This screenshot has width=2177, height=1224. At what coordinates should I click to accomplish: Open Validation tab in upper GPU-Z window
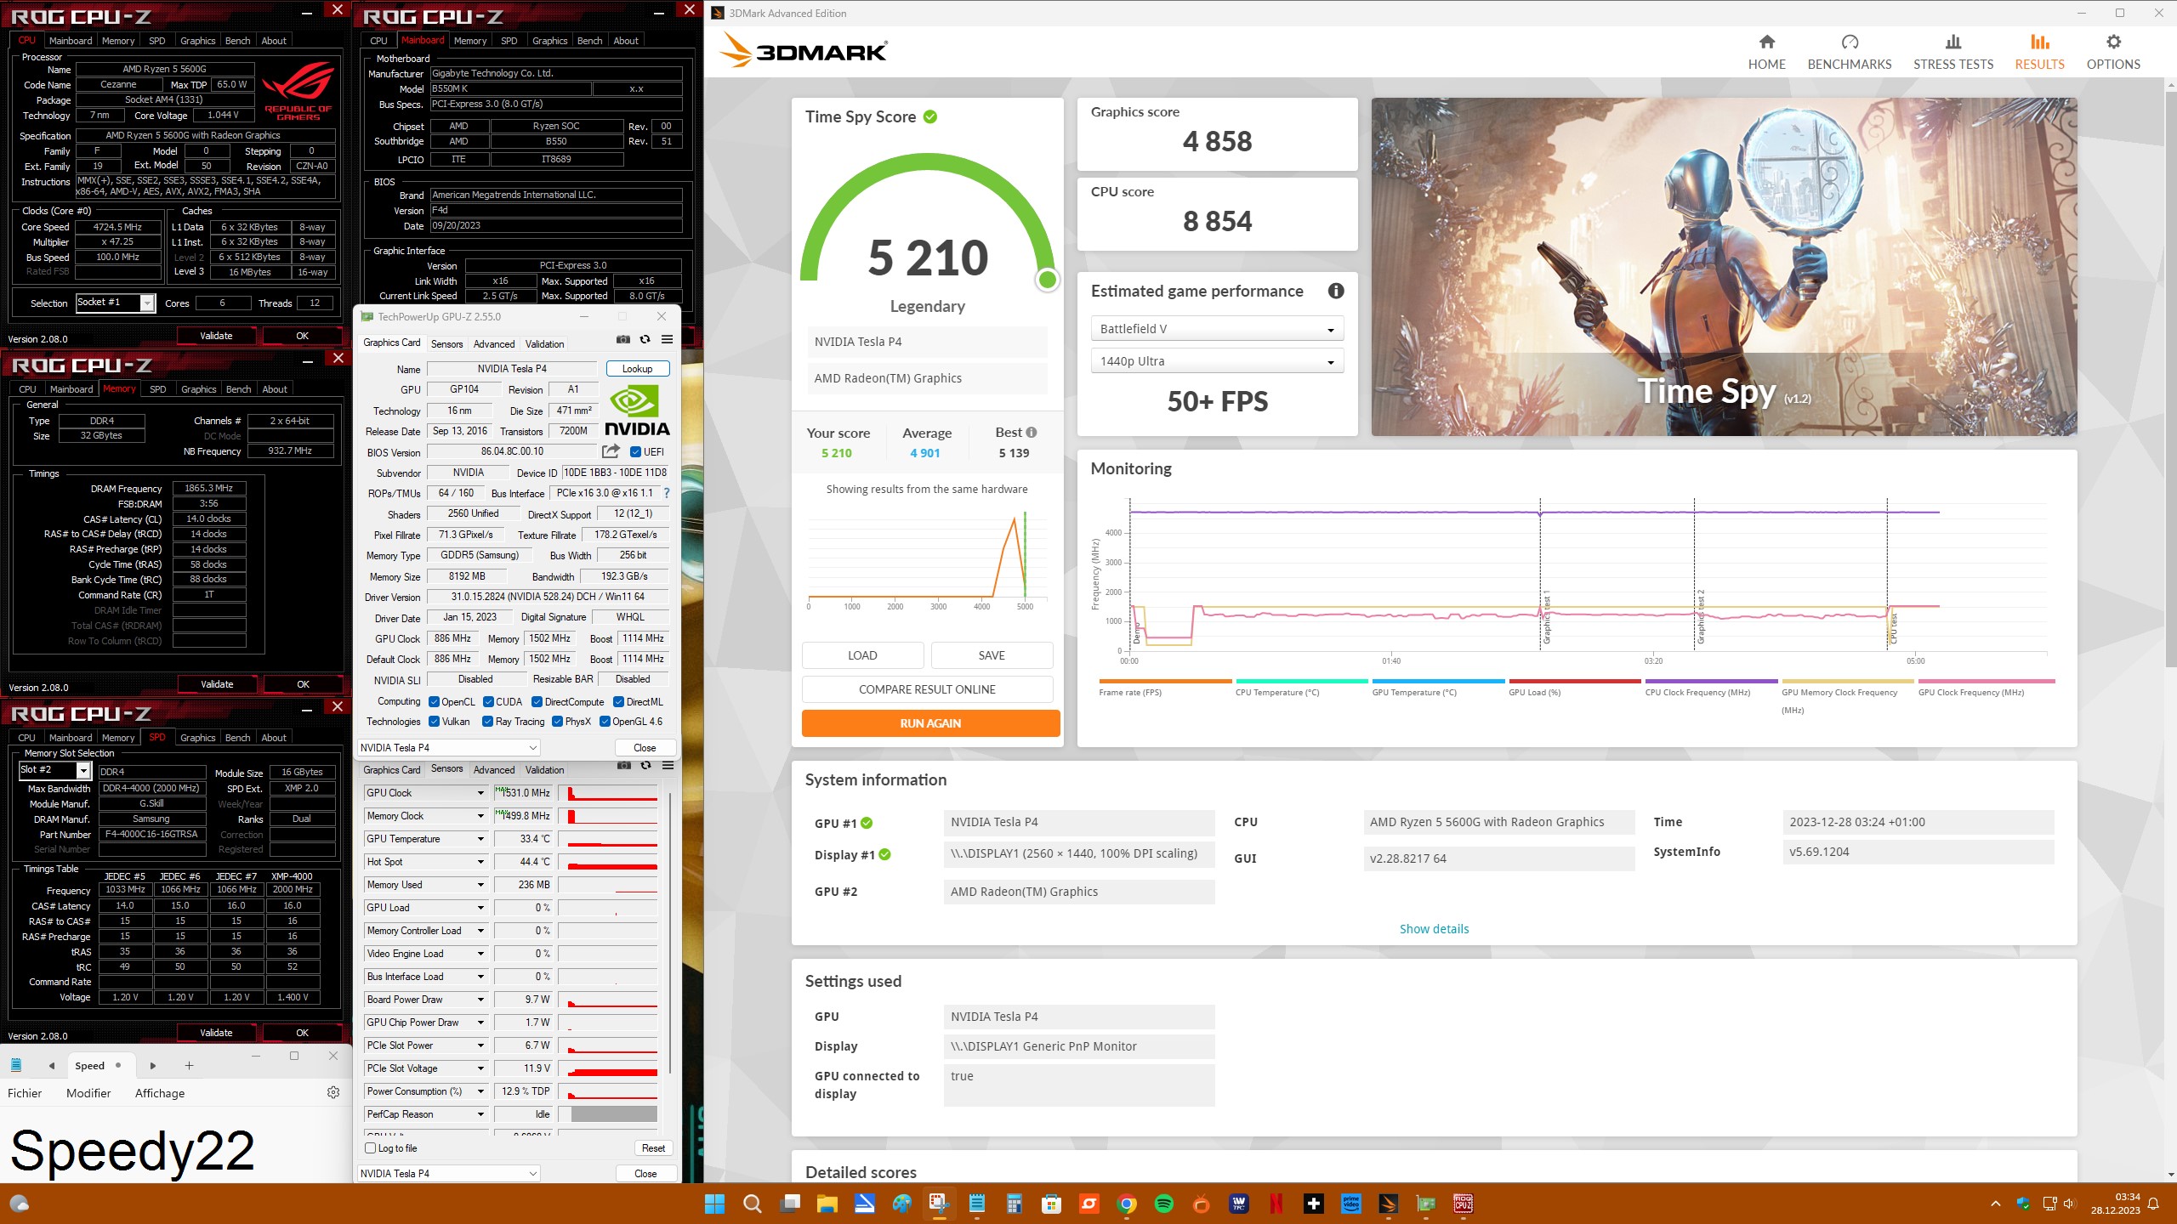544,344
